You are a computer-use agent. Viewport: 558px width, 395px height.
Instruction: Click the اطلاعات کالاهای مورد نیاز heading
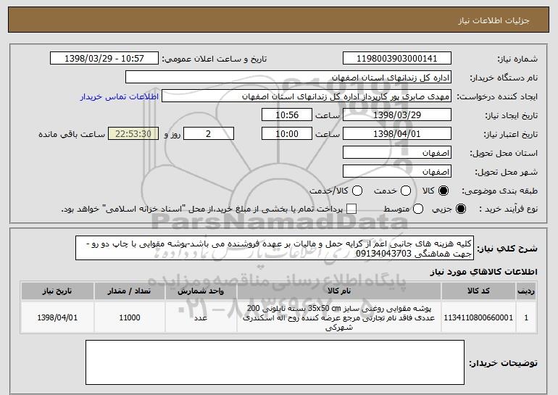tap(483, 272)
